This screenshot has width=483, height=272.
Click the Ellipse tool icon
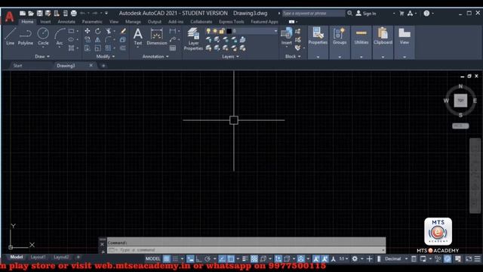(71, 39)
